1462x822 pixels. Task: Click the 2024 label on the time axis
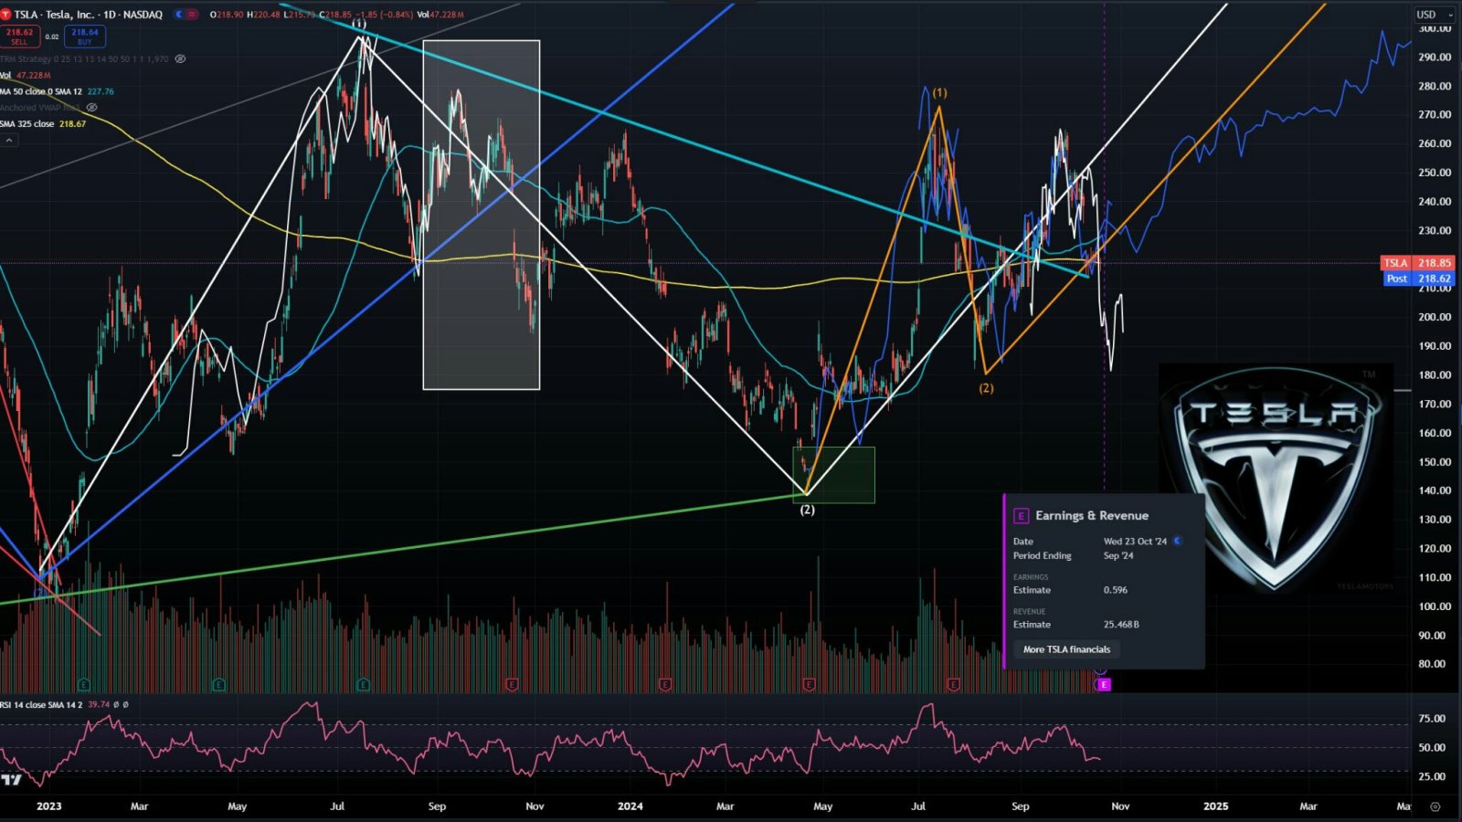click(630, 806)
